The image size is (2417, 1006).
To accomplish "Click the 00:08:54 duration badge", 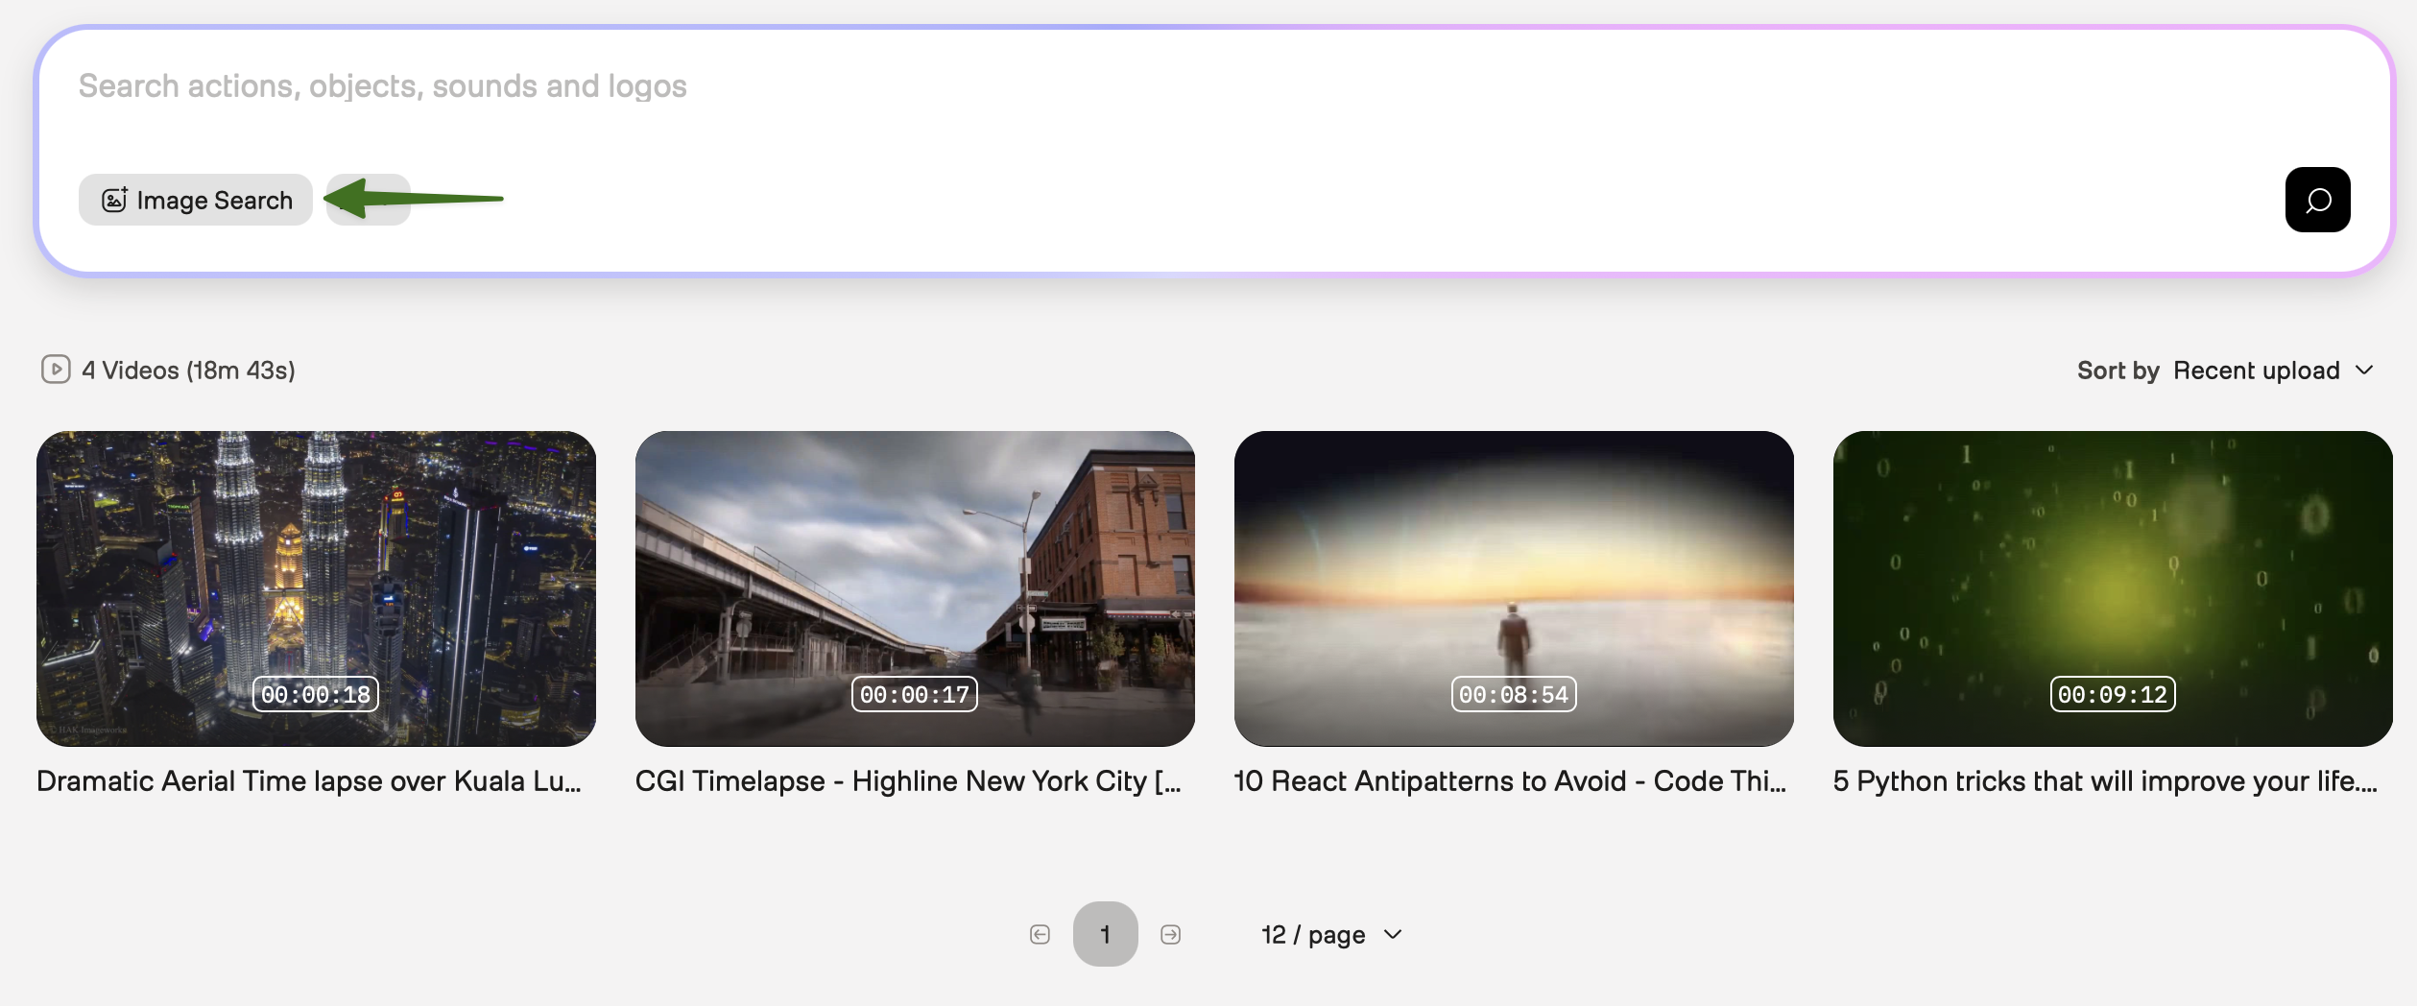I will point(1513,693).
